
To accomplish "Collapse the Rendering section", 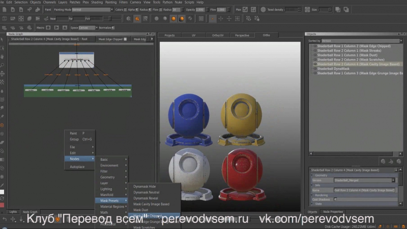I will click(x=312, y=195).
